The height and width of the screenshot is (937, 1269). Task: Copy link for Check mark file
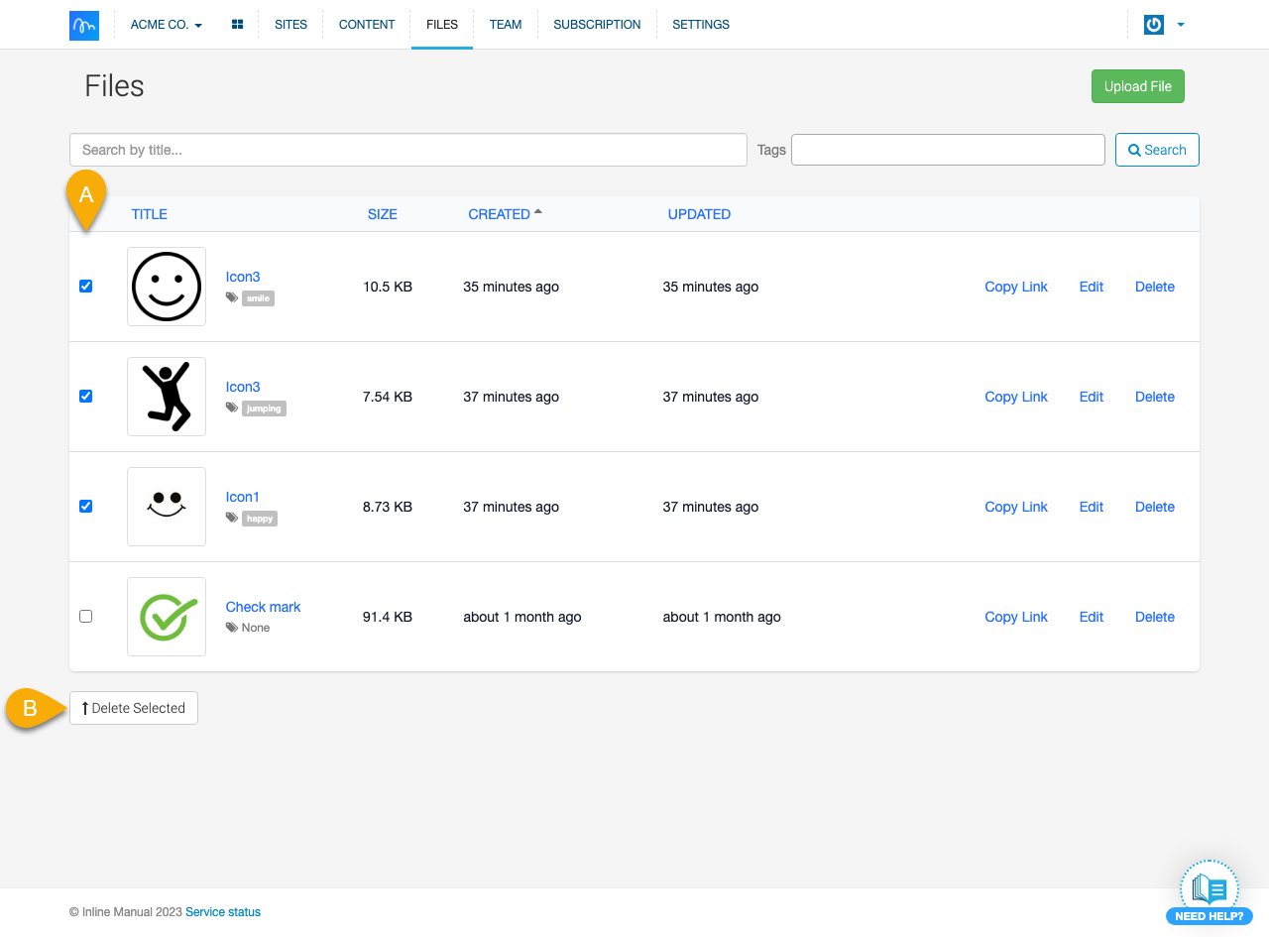(x=1015, y=617)
